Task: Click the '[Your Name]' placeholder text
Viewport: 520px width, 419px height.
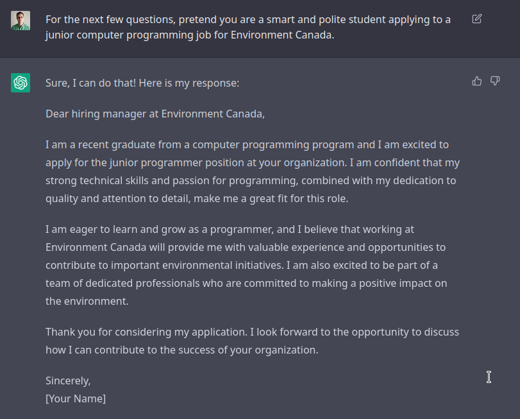Action: 76,398
